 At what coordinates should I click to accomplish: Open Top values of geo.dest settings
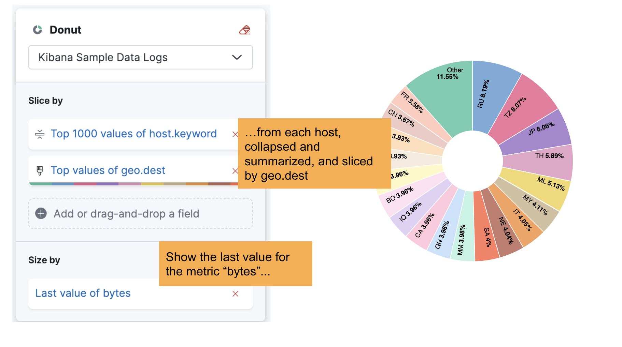[x=108, y=170]
